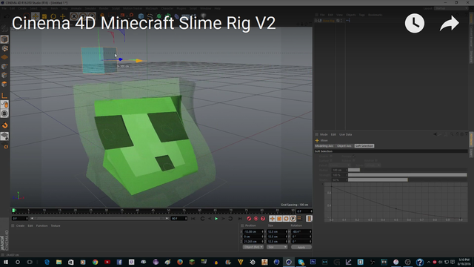Click the Position X field
Viewport: 474px width, 267px height.
[253, 231]
